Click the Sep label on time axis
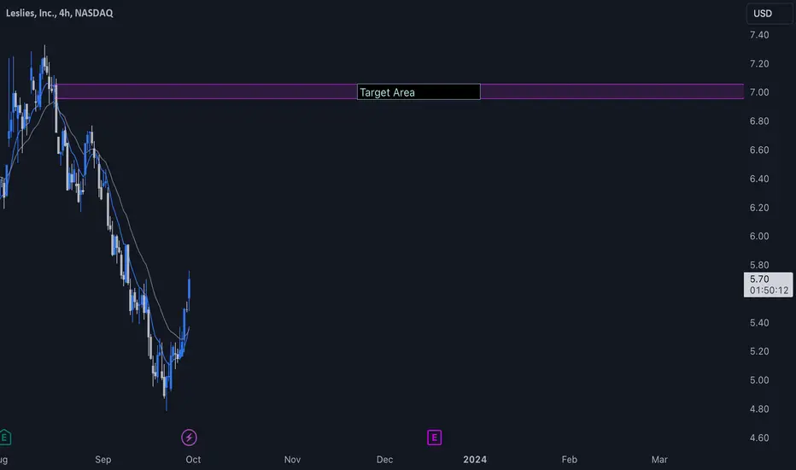The image size is (796, 470). point(103,460)
